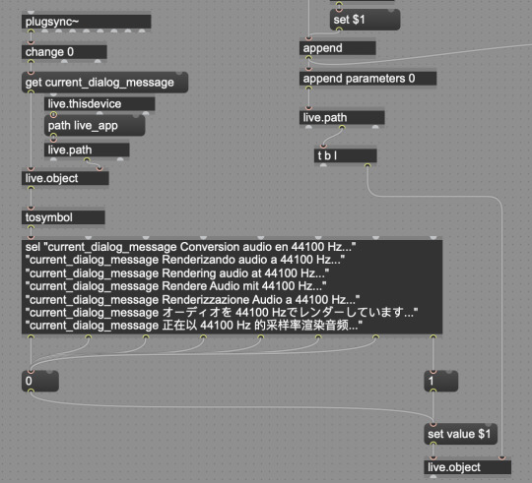Image resolution: width=532 pixels, height=483 pixels.
Task: Click the path live_app message box
Action: coord(95,126)
